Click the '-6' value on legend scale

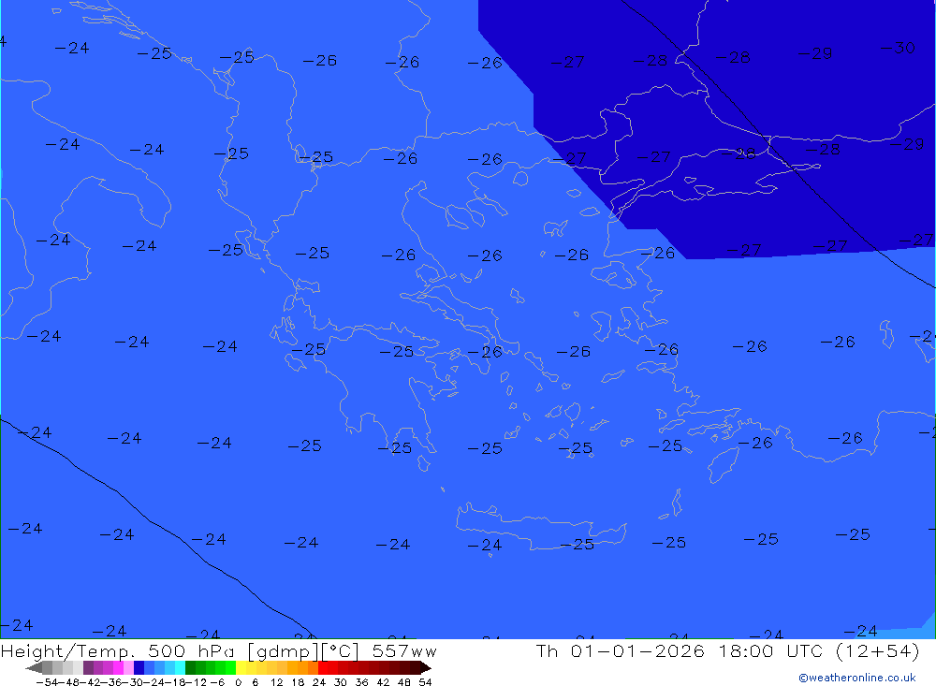[217, 682]
